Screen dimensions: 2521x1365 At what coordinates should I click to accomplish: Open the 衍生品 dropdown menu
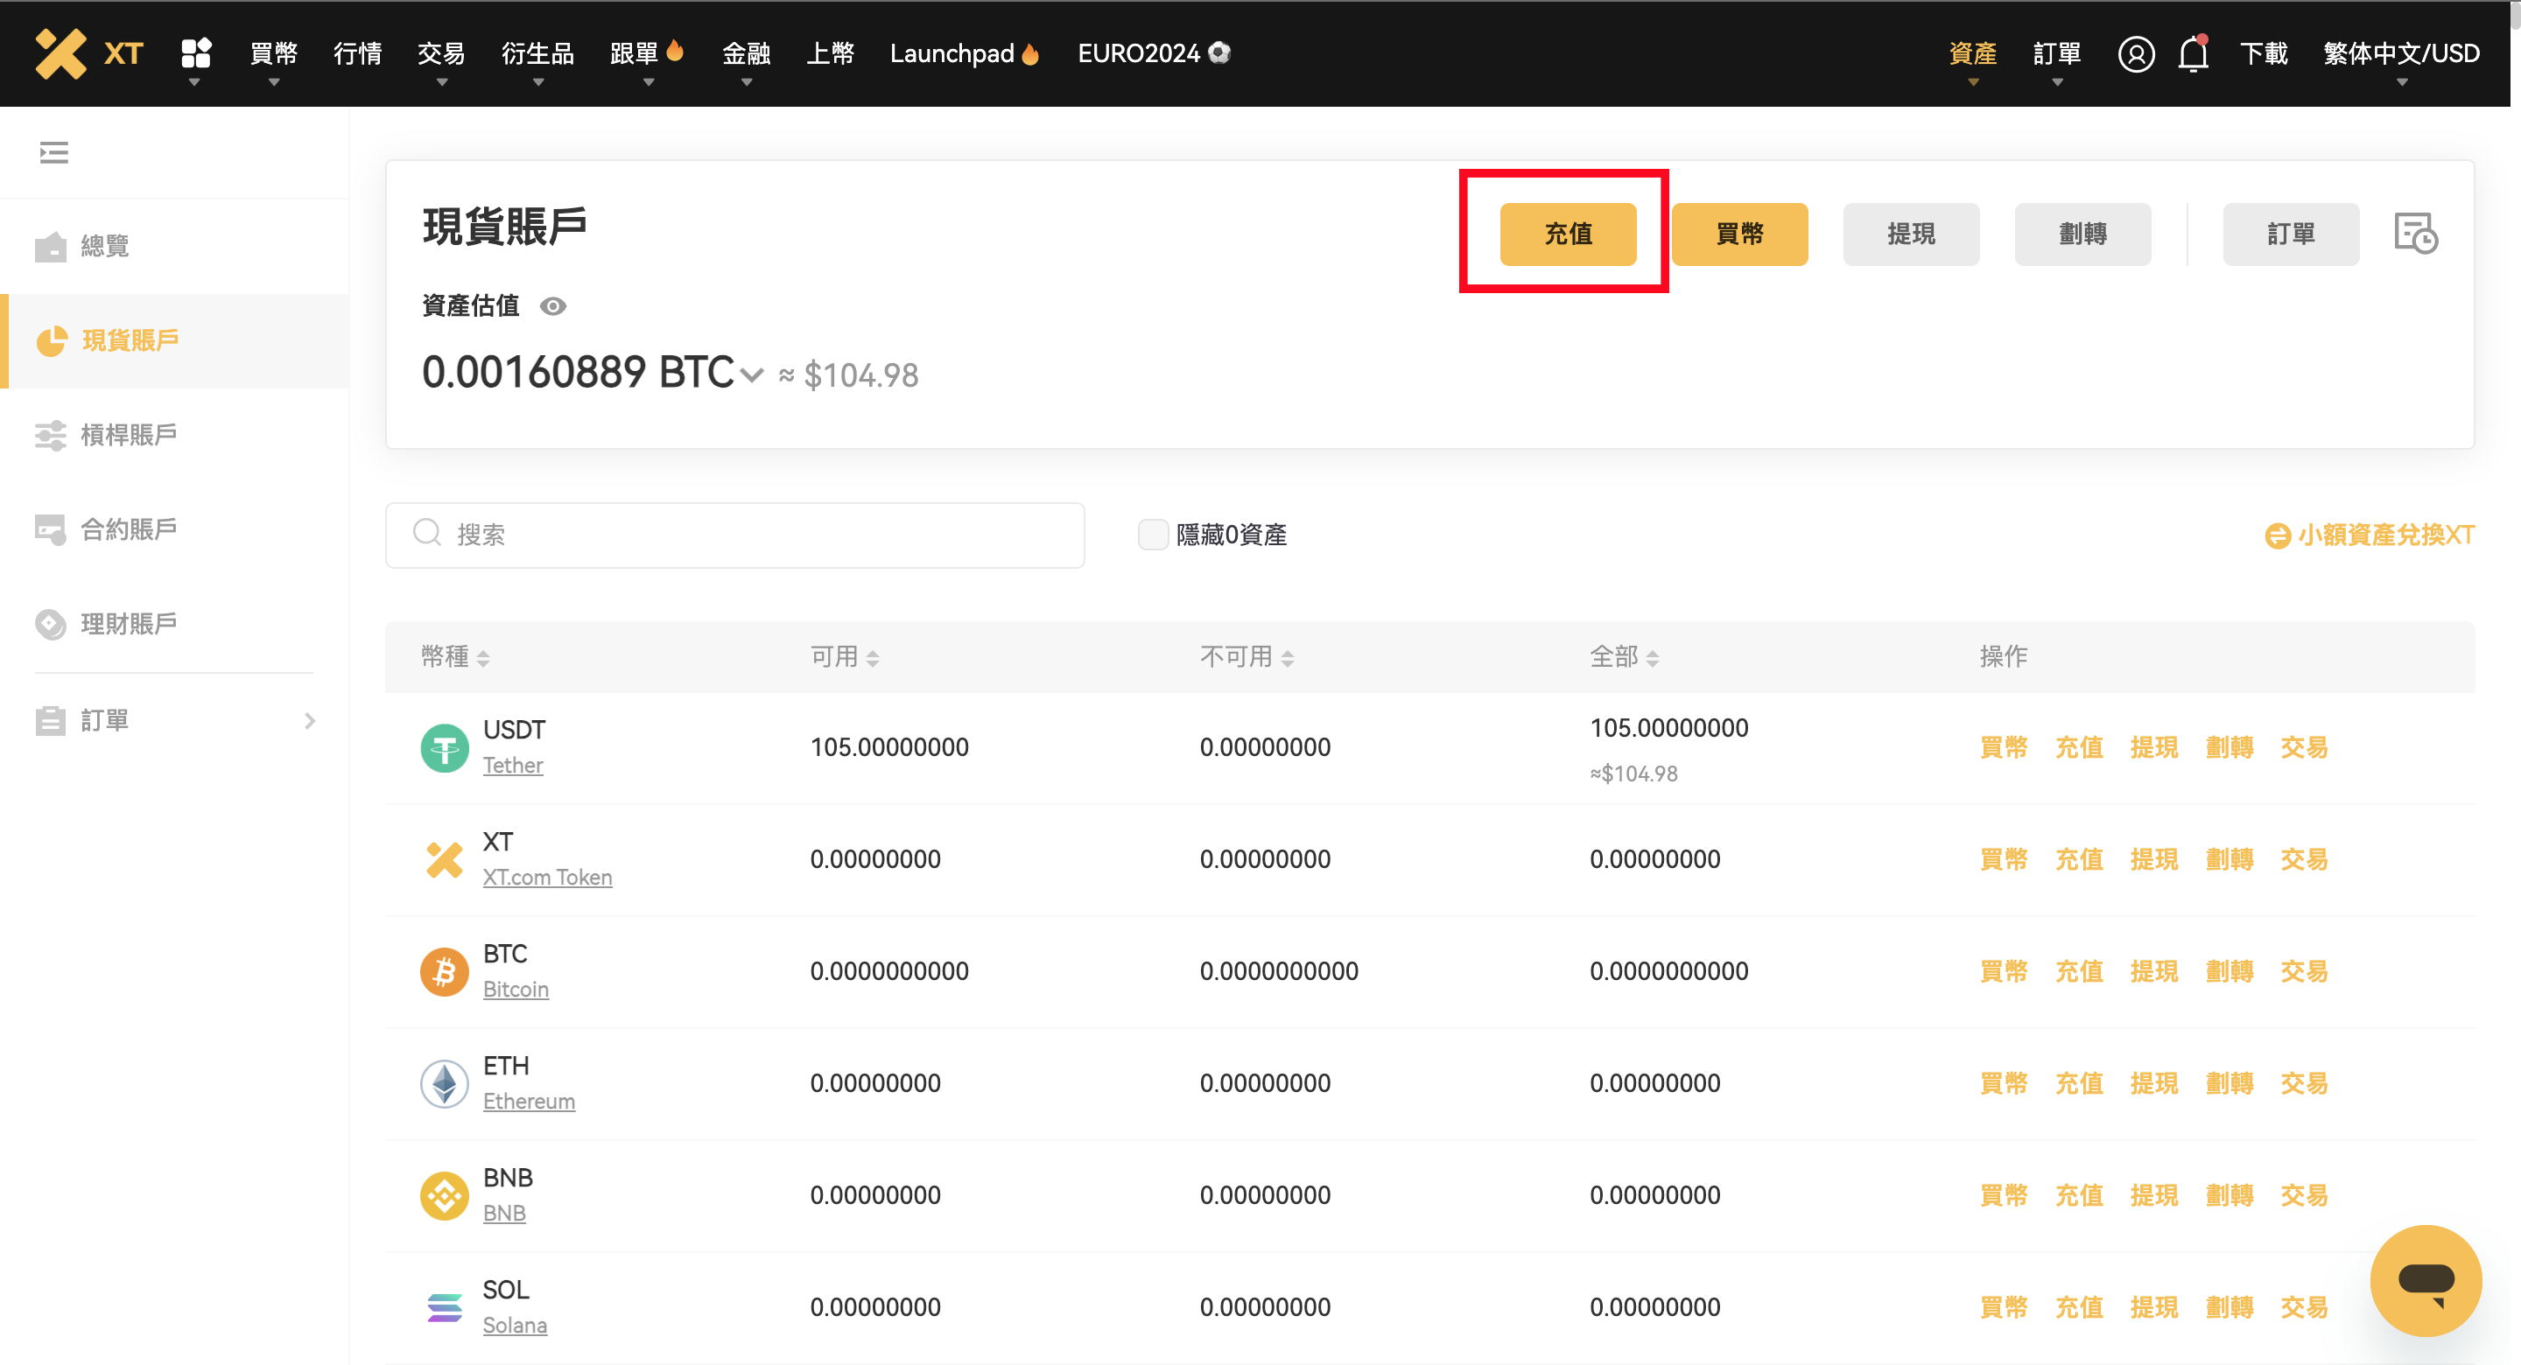click(537, 54)
